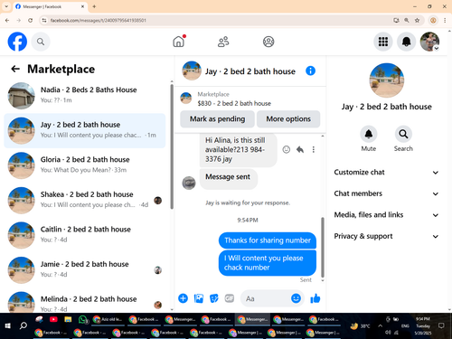Open Windows taskbar search
The width and height of the screenshot is (452, 339).
pyautogui.click(x=24, y=325)
